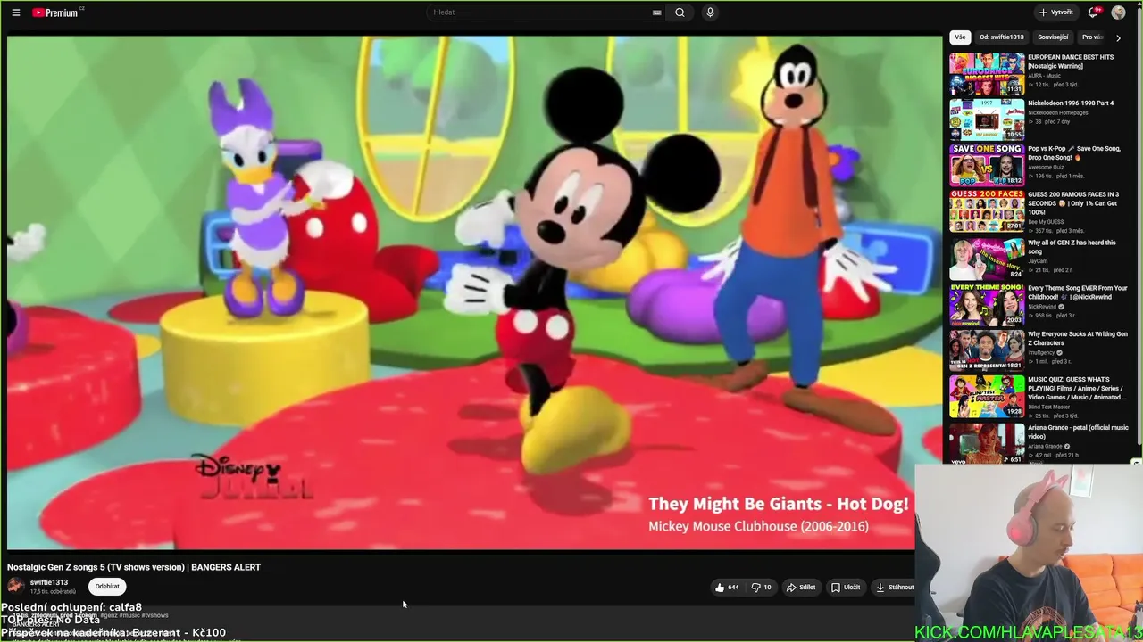Open European Dance Best Hits video thumbnail
This screenshot has width=1143, height=642.
[x=987, y=74]
